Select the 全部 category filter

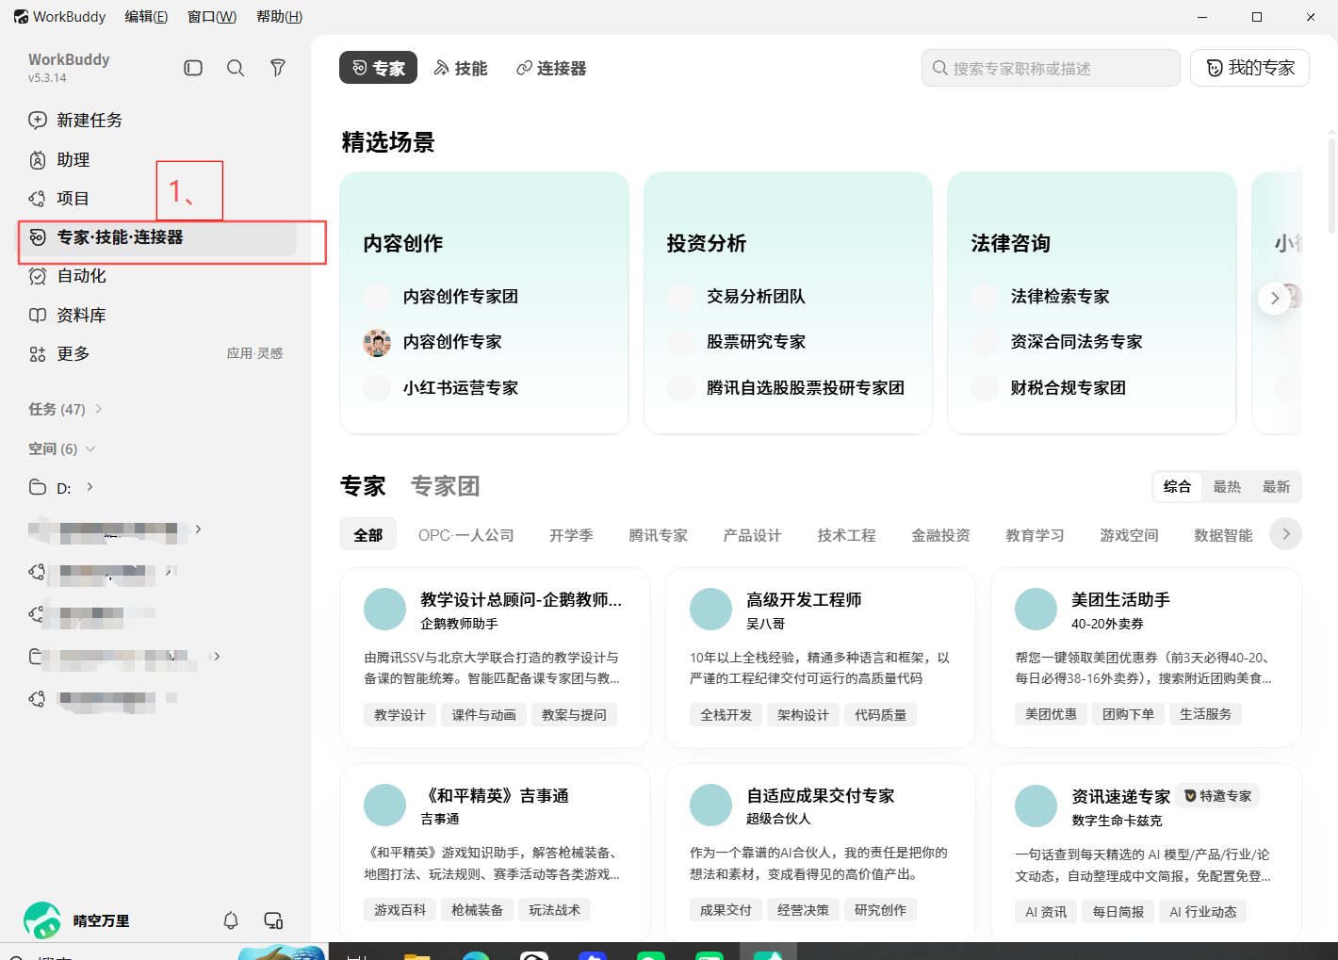click(x=367, y=535)
